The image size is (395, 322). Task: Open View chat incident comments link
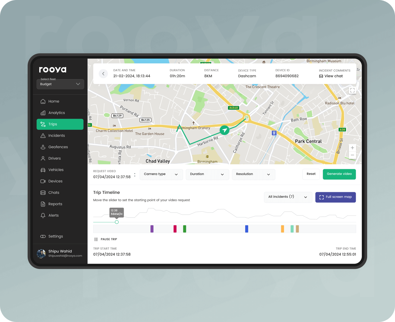(331, 76)
